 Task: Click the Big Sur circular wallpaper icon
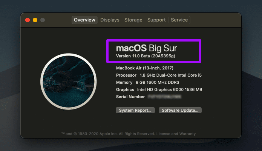69,82
